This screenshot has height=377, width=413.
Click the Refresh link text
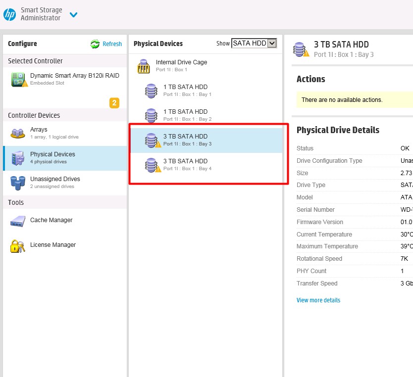(x=112, y=44)
